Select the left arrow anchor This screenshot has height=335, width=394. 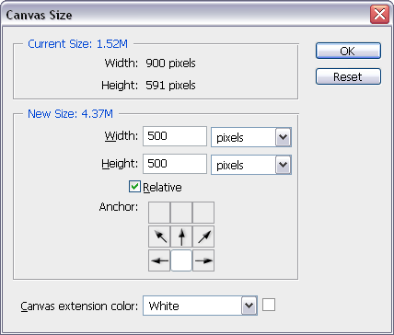click(159, 260)
